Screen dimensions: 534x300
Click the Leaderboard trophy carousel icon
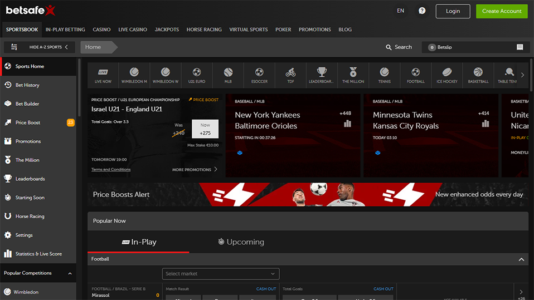[322, 75]
